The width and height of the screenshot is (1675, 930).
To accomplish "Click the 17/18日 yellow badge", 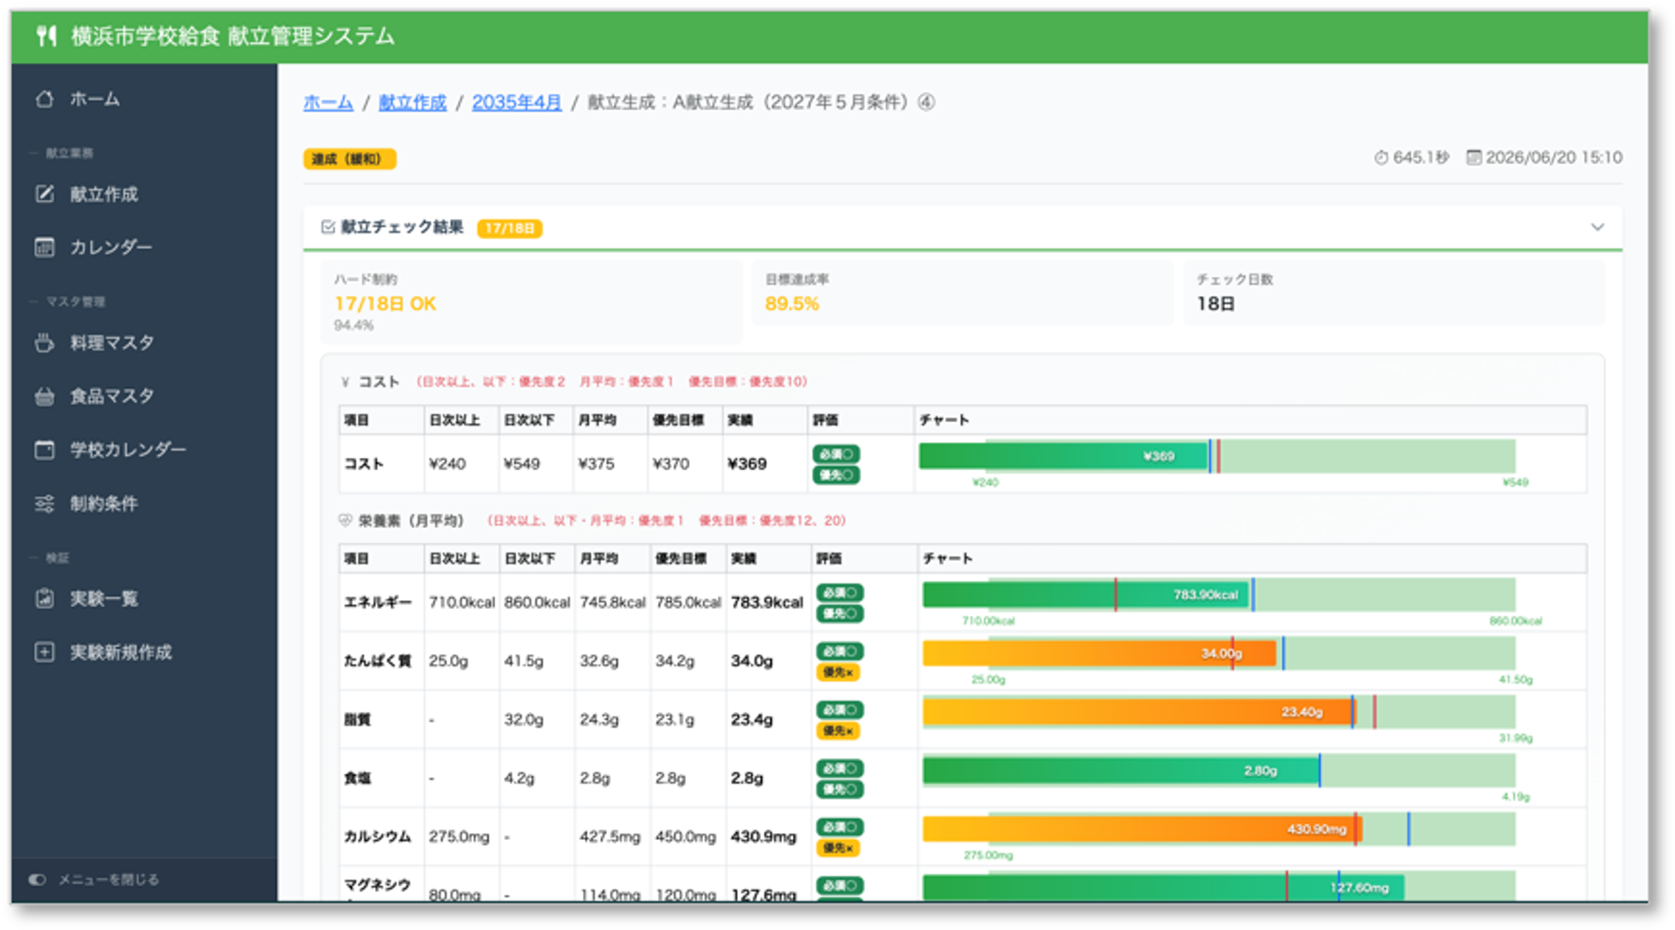I will pos(509,228).
